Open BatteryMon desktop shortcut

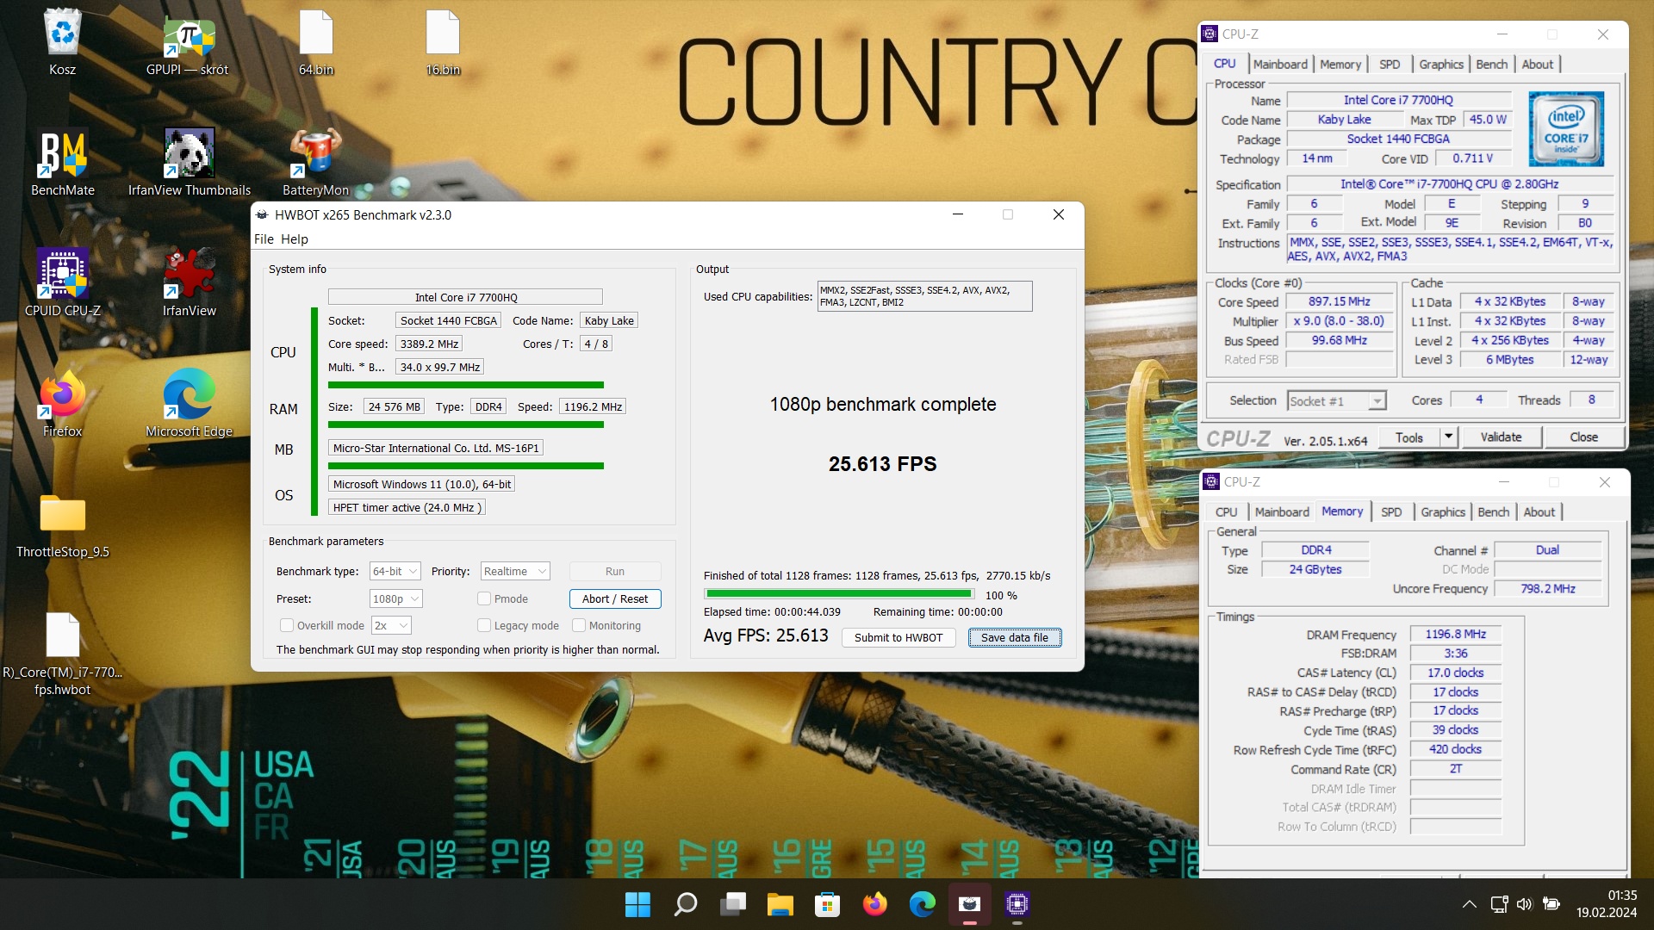pos(315,164)
